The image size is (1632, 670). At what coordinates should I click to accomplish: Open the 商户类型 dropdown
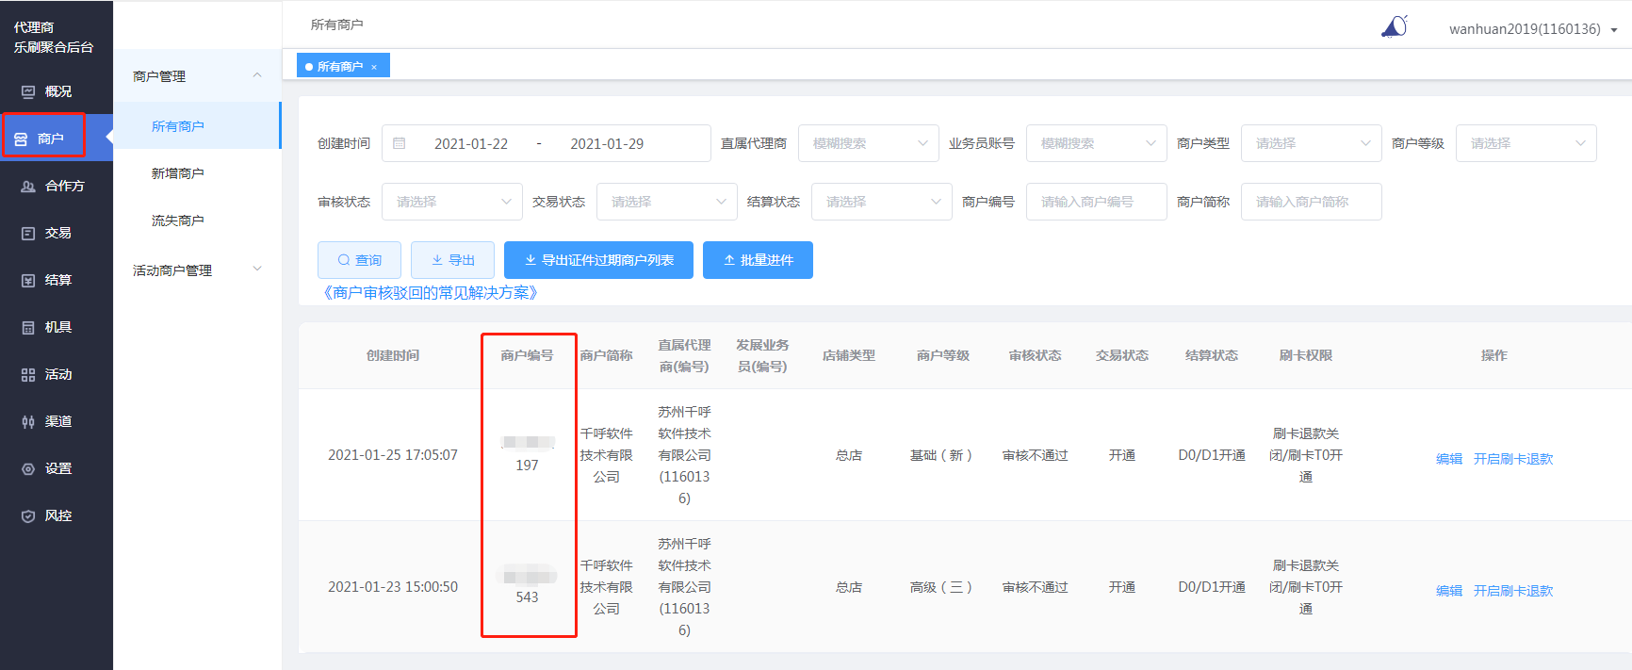tap(1312, 143)
